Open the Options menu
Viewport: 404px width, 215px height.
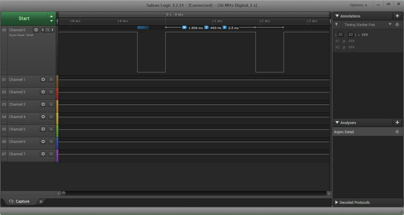(358, 5)
